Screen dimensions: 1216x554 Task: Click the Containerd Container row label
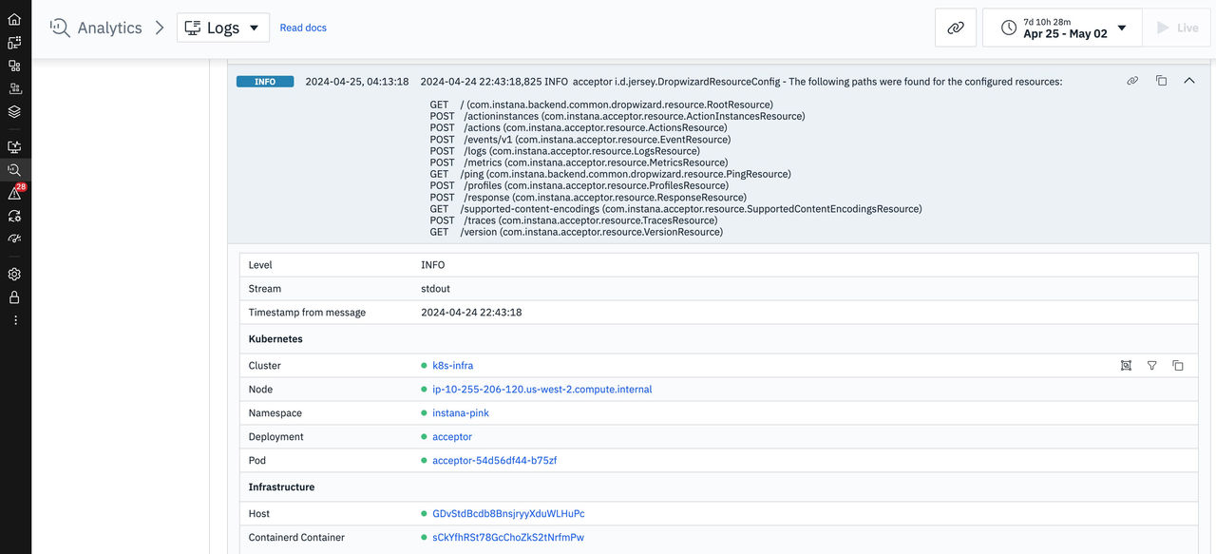click(296, 537)
